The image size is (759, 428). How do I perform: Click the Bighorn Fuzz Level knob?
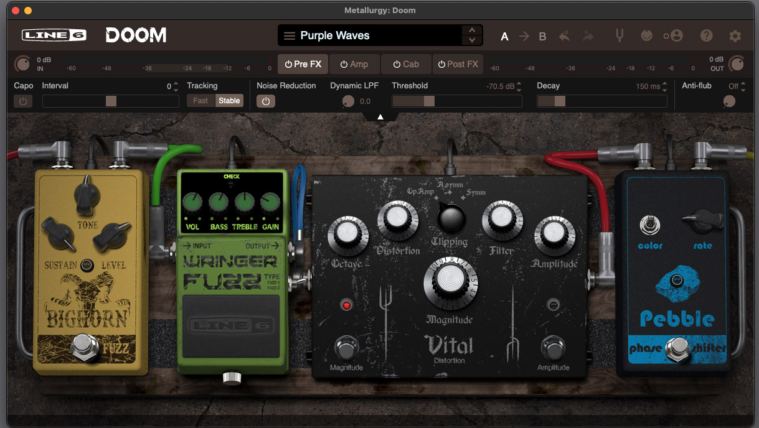click(111, 237)
